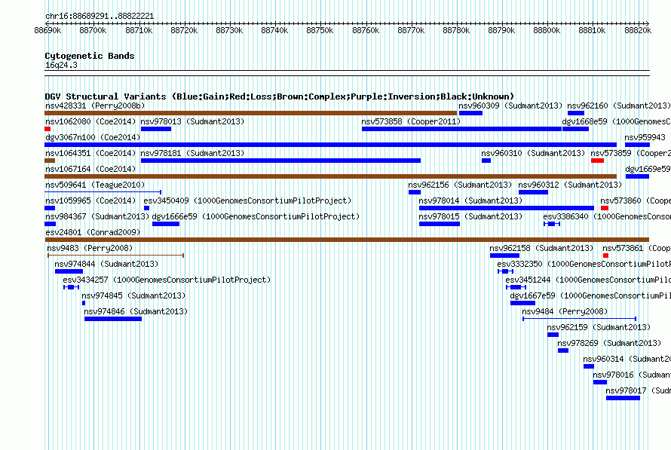
Task: Select the esv3386340 blue bracketed glyph
Action: 552,224
